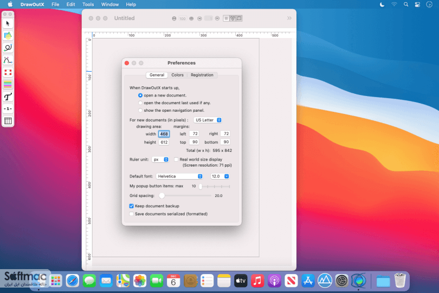The height and width of the screenshot is (293, 439).
Task: Open the Tools menu
Action: point(88,4)
